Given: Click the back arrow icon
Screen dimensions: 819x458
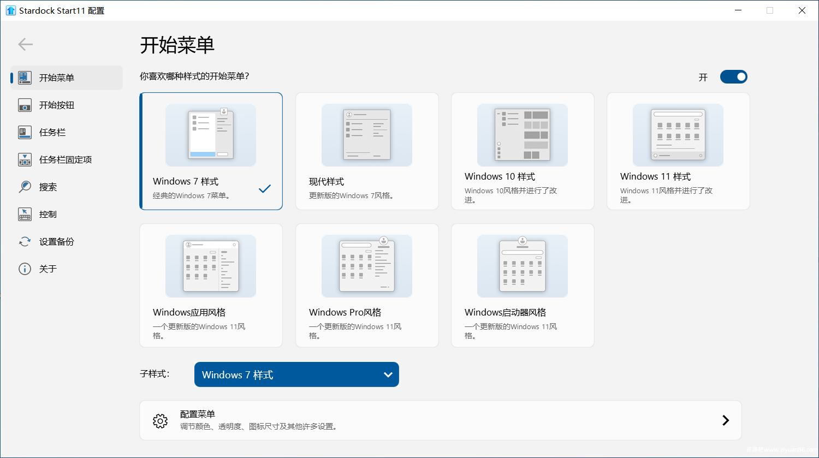Looking at the screenshot, I should point(26,44).
